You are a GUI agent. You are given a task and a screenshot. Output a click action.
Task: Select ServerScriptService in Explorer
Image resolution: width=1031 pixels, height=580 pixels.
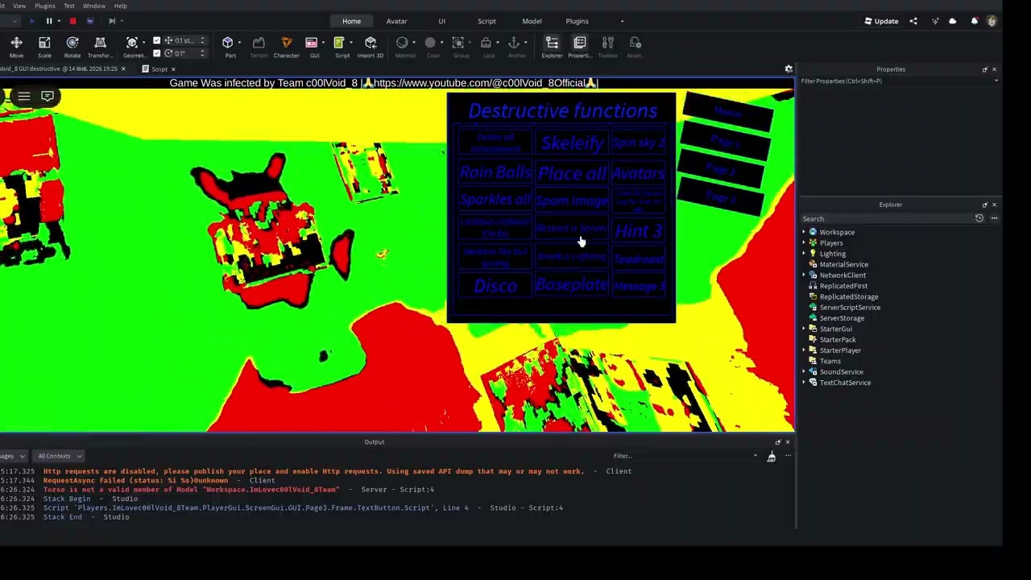coord(850,307)
